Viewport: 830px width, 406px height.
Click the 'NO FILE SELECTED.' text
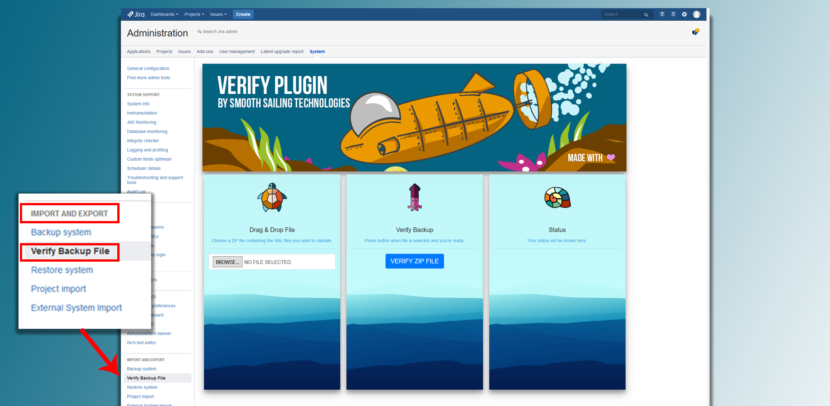click(x=268, y=262)
